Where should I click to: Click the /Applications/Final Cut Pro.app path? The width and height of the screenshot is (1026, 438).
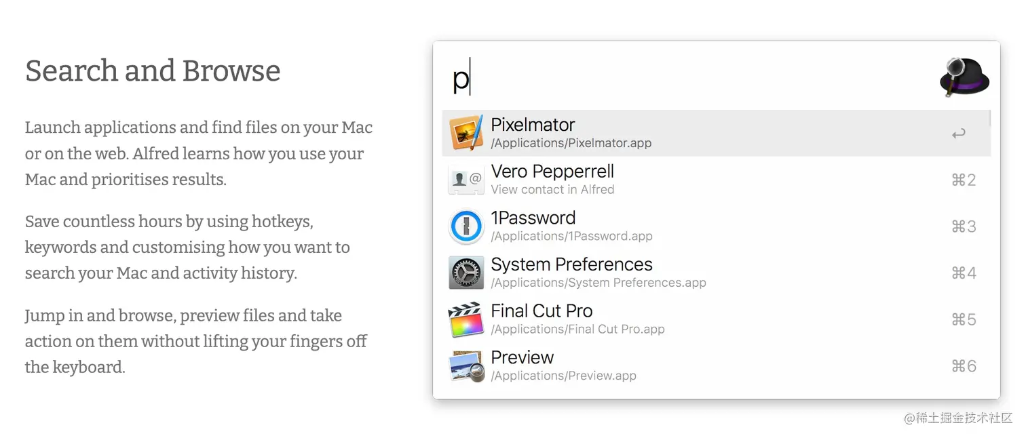click(x=577, y=330)
